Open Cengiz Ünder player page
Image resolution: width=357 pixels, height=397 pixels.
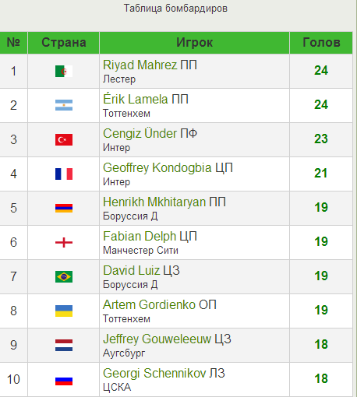[x=140, y=133]
